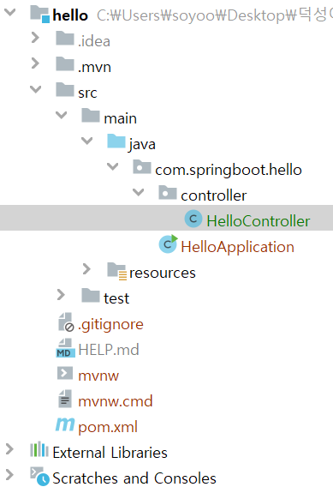Select the java label
This screenshot has width=333, height=499.
142,145
